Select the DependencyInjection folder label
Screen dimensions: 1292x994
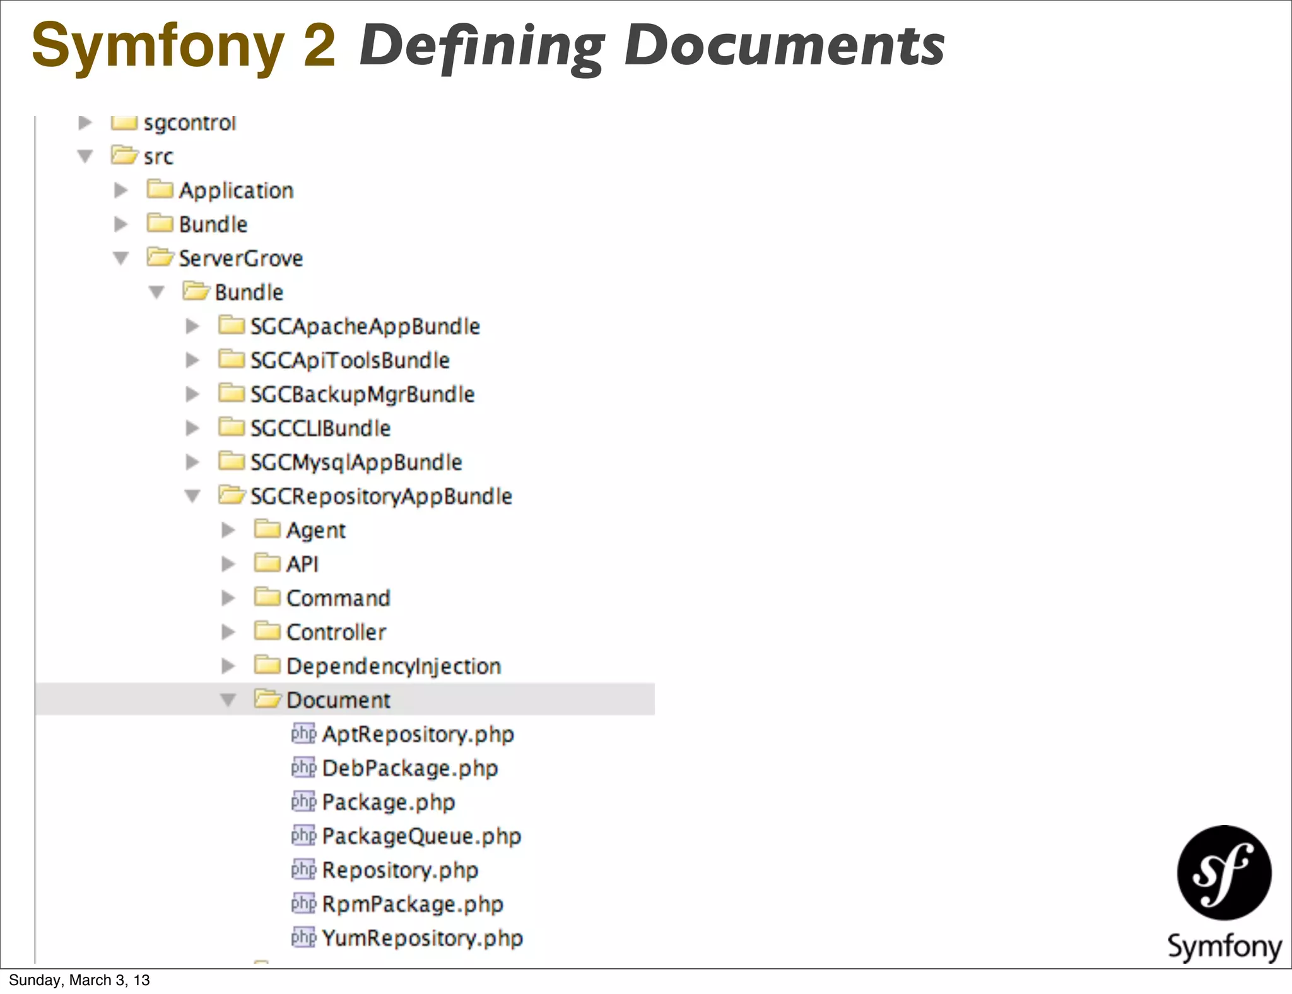(394, 667)
